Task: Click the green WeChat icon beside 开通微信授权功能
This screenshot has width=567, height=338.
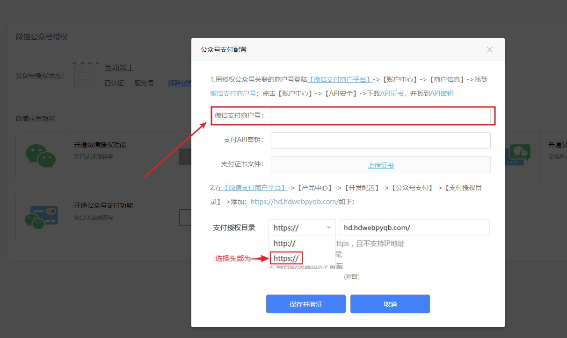Action: (40, 155)
